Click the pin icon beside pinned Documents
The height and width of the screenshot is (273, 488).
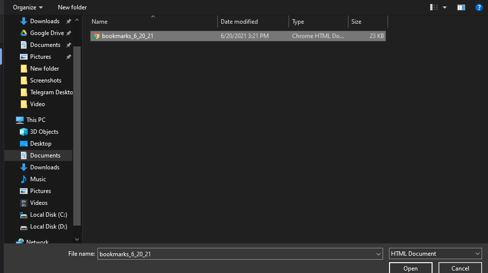68,45
